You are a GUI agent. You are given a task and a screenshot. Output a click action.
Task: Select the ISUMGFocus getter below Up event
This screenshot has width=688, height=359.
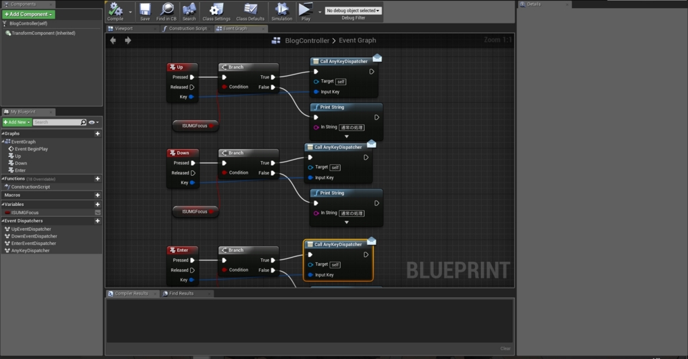click(x=196, y=125)
